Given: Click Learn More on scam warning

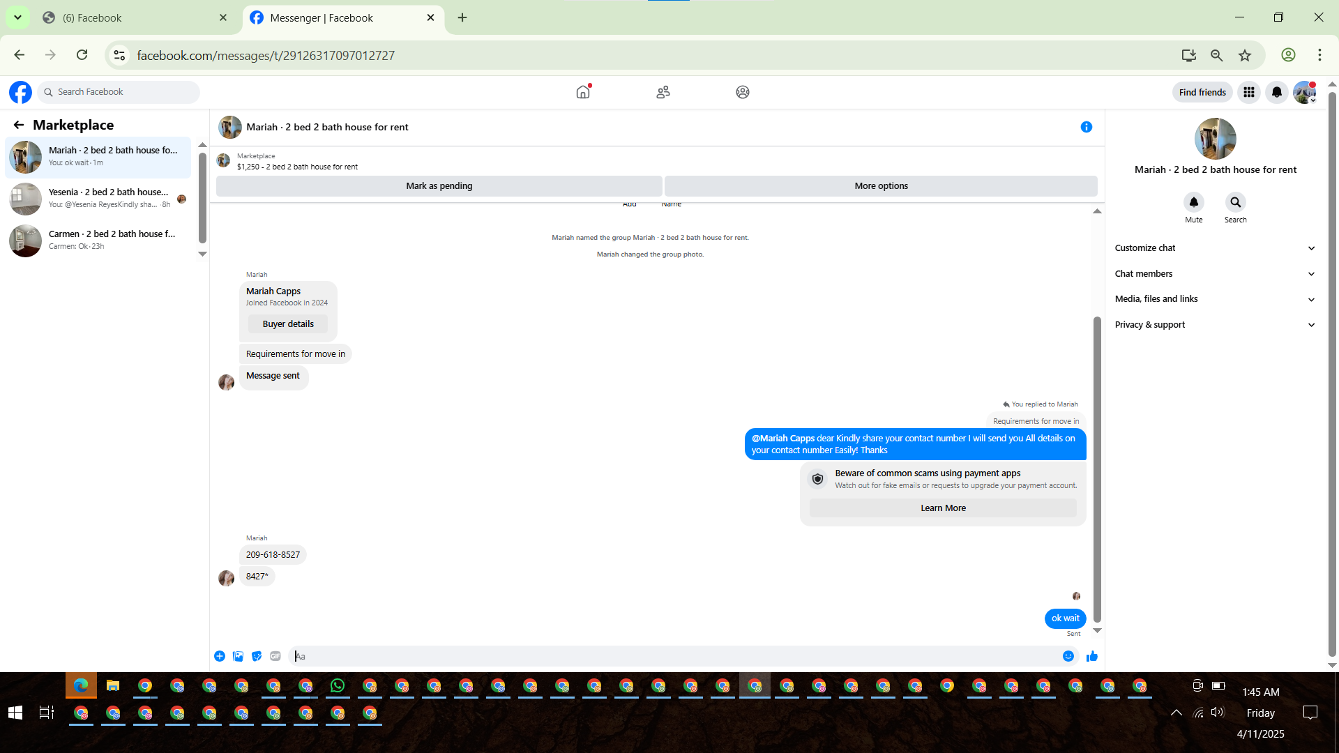Looking at the screenshot, I should 943,508.
